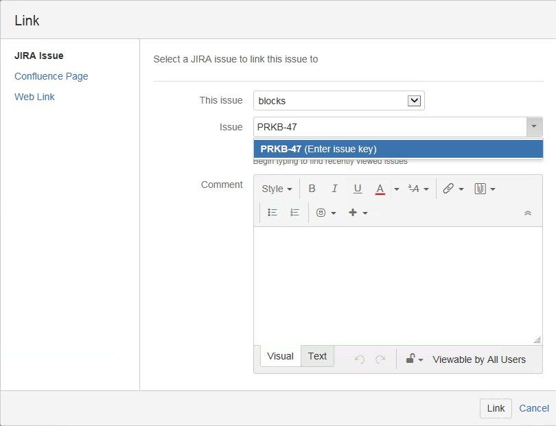This screenshot has height=426, width=556.
Task: Insert a numbered list
Action: (294, 213)
